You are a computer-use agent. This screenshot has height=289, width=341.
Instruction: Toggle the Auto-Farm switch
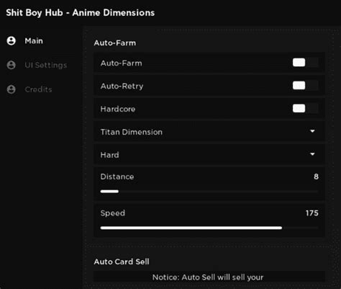[x=305, y=63]
